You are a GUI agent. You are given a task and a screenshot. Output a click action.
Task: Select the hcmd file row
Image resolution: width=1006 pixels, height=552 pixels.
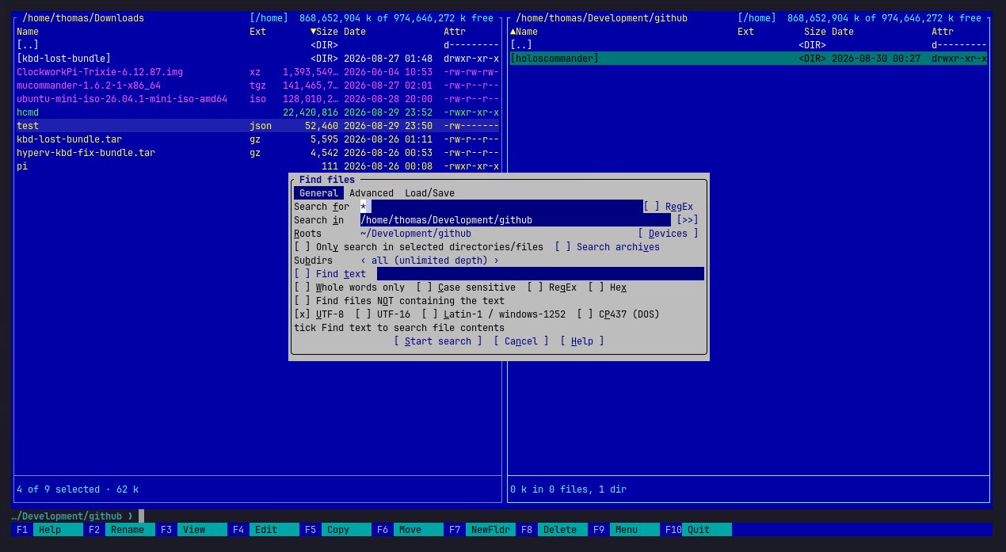[257, 112]
